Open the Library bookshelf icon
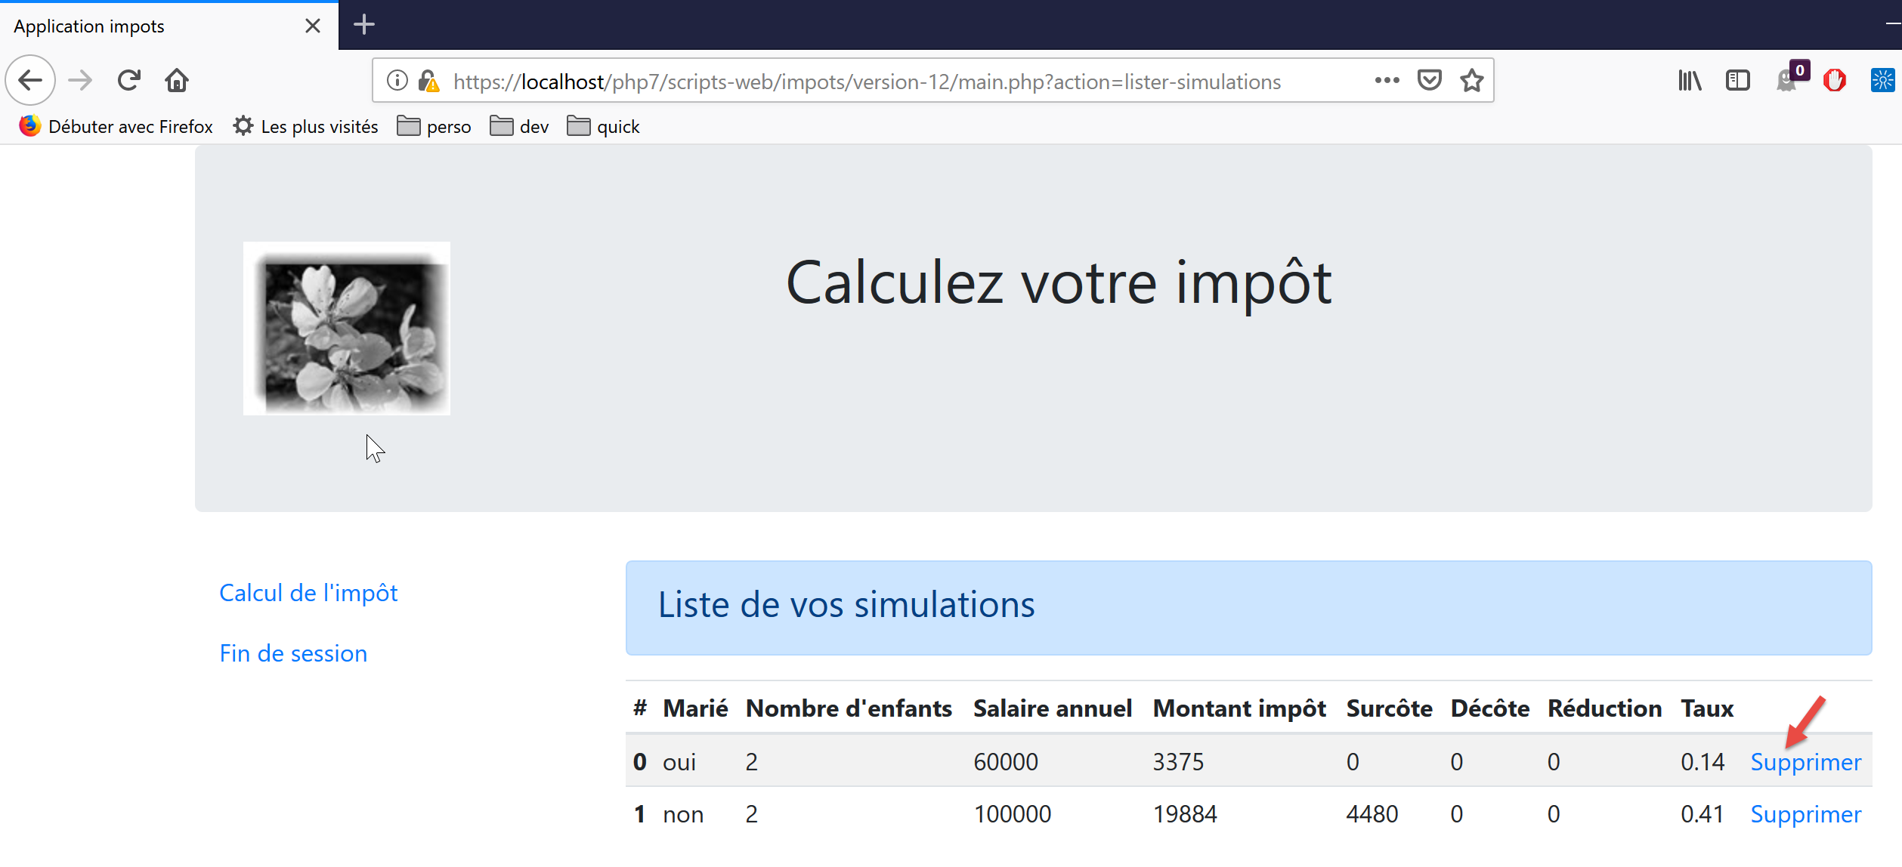The width and height of the screenshot is (1902, 867). click(1690, 80)
